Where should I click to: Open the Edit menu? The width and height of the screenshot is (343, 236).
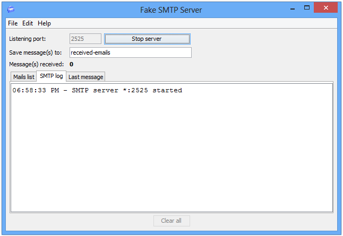[x=28, y=23]
